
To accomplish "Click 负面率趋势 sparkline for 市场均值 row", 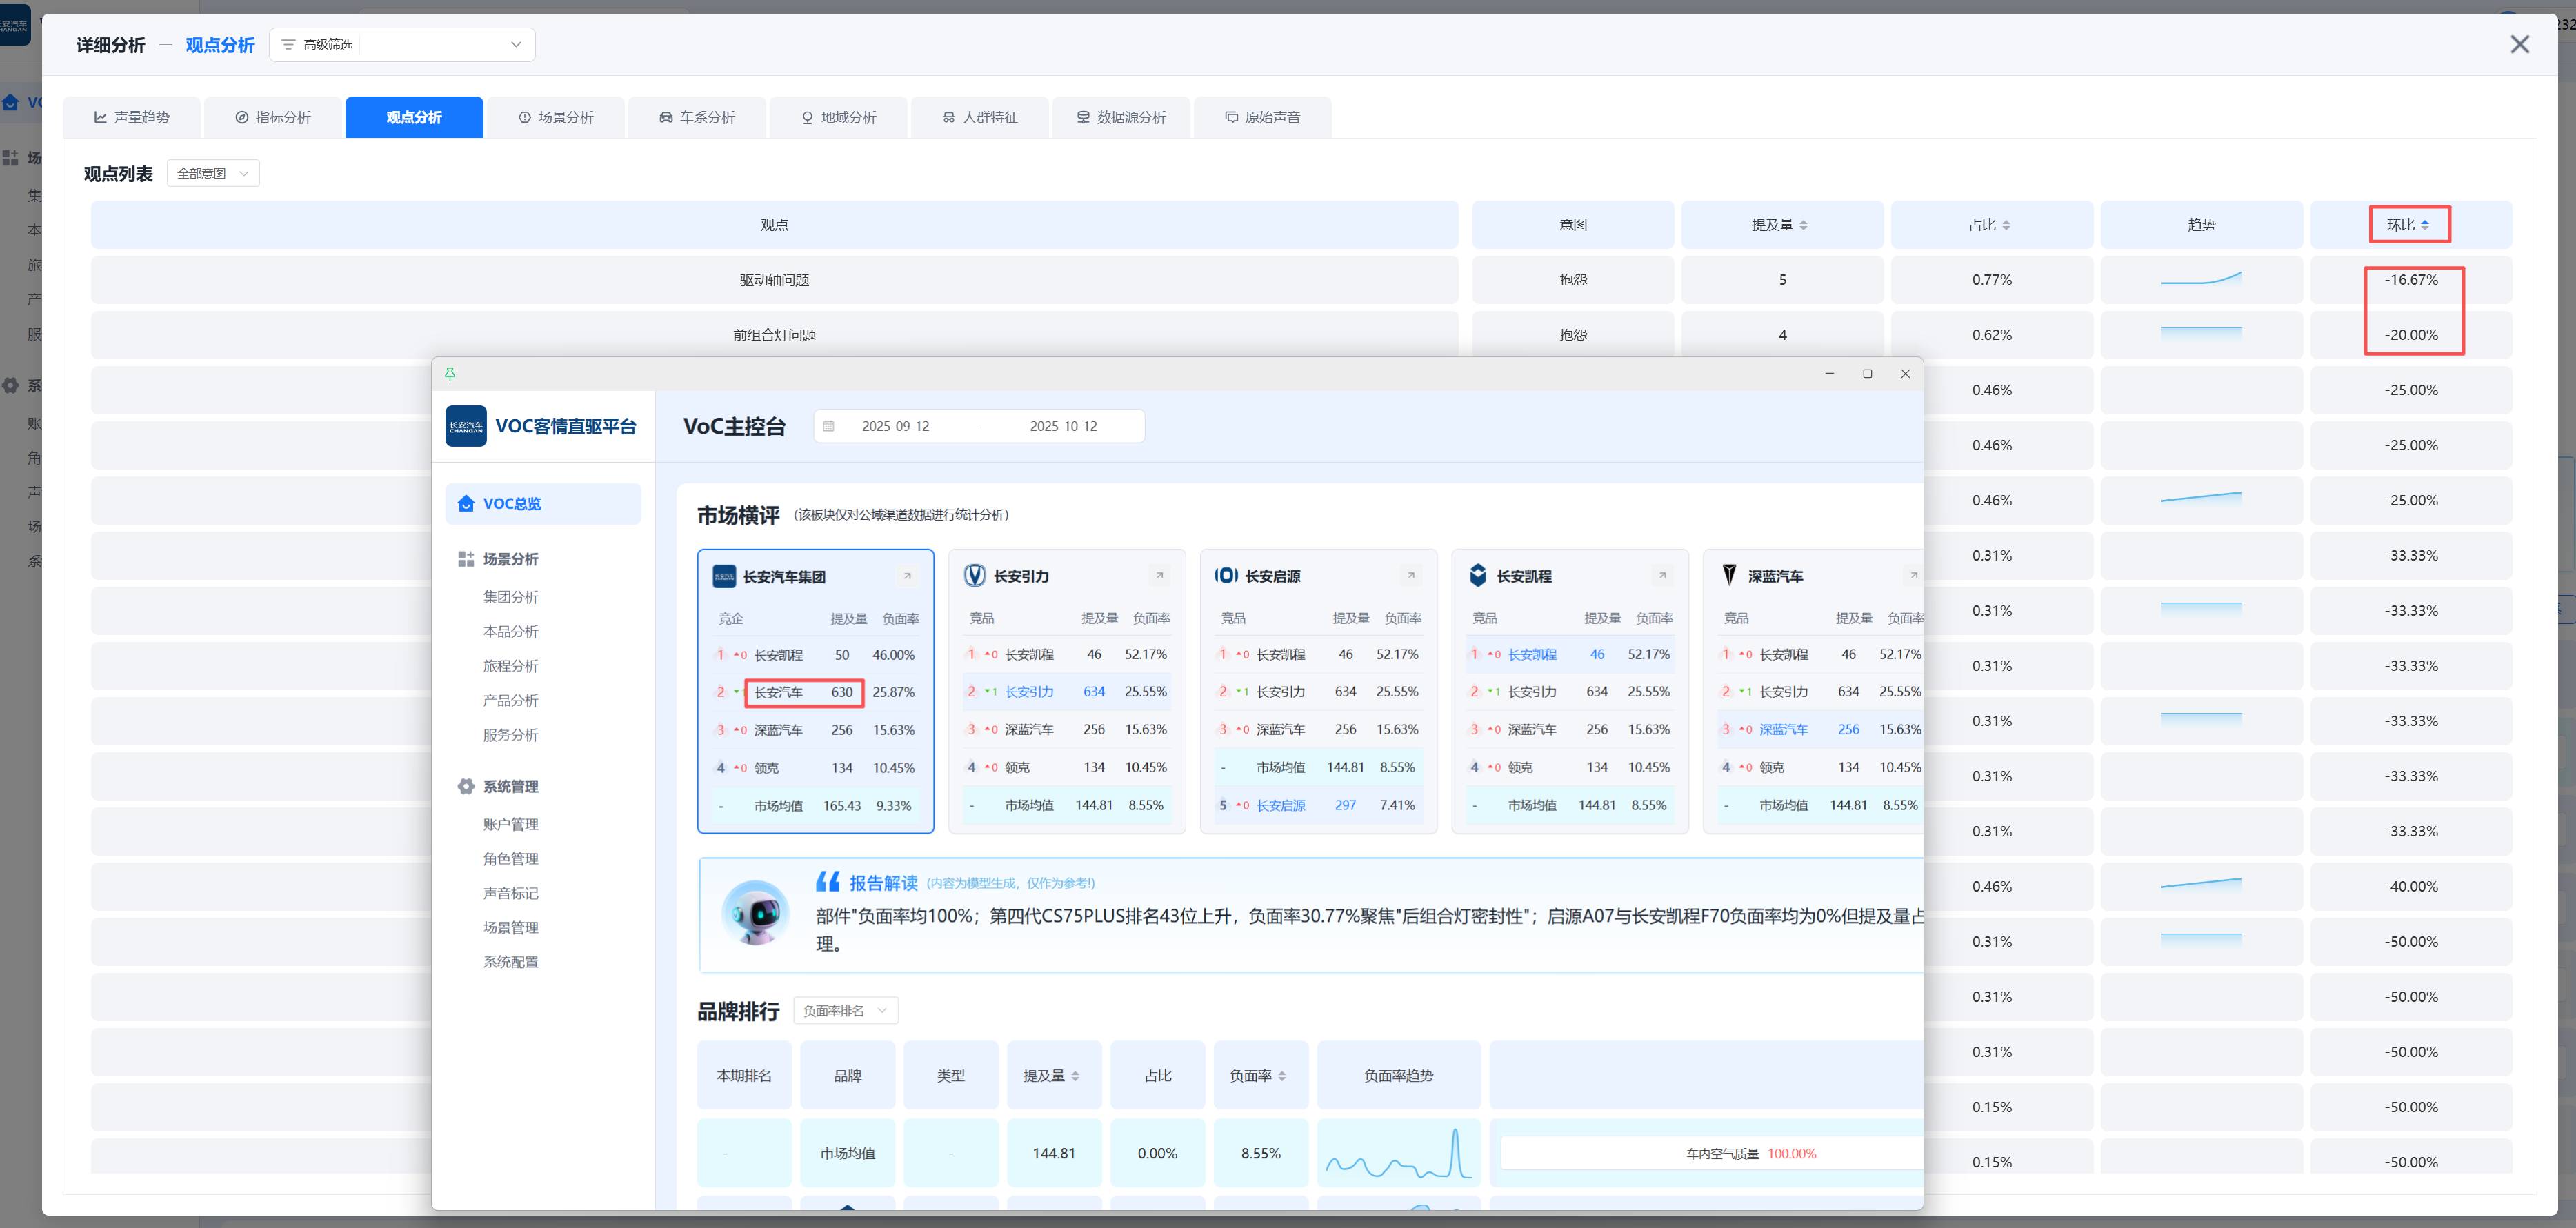I will (x=1398, y=1154).
